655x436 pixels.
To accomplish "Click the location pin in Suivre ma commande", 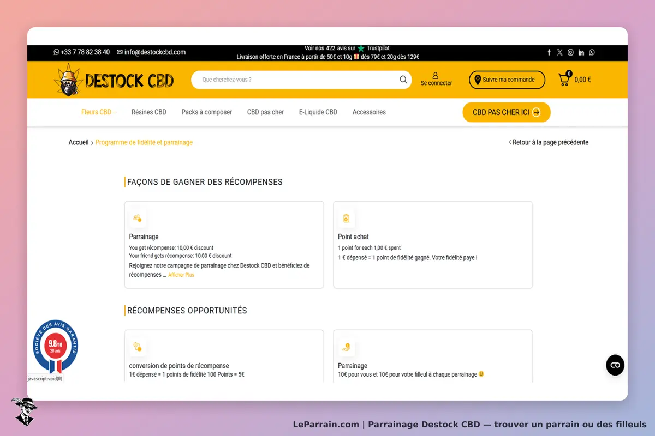I will (478, 80).
